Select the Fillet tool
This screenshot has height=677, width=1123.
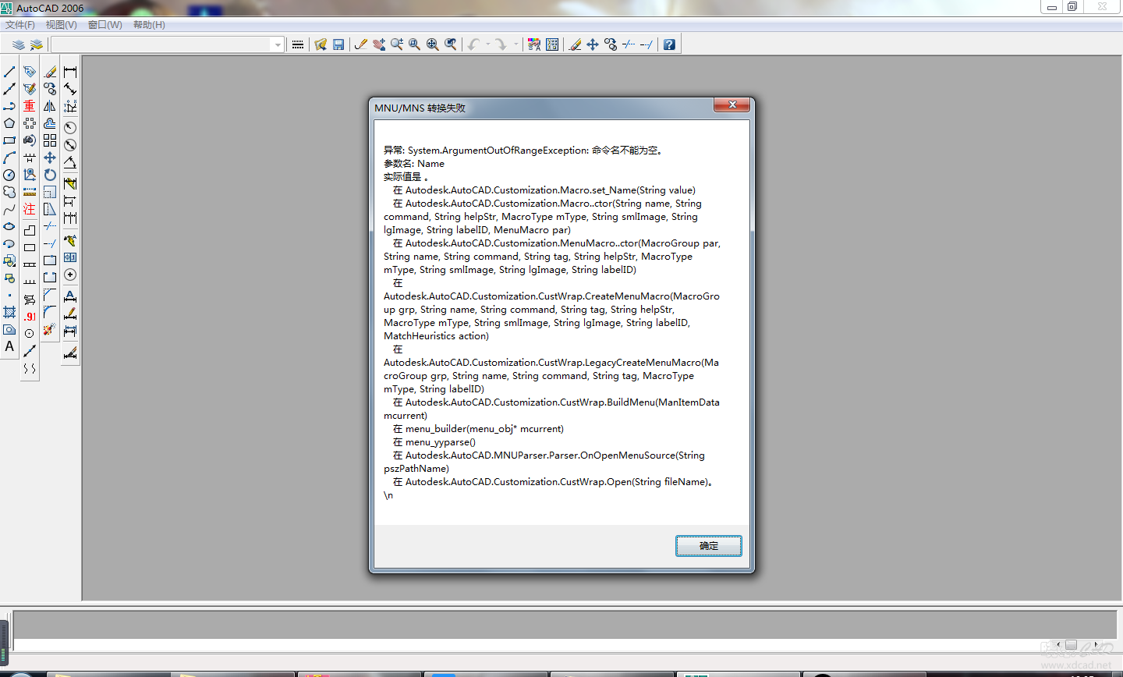(x=50, y=312)
